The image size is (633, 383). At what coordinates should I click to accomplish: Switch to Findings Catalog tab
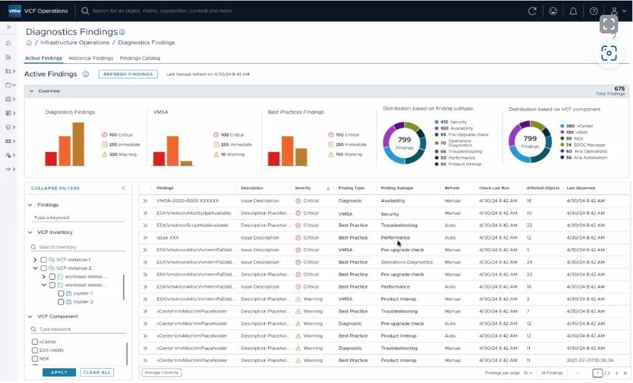coord(140,58)
